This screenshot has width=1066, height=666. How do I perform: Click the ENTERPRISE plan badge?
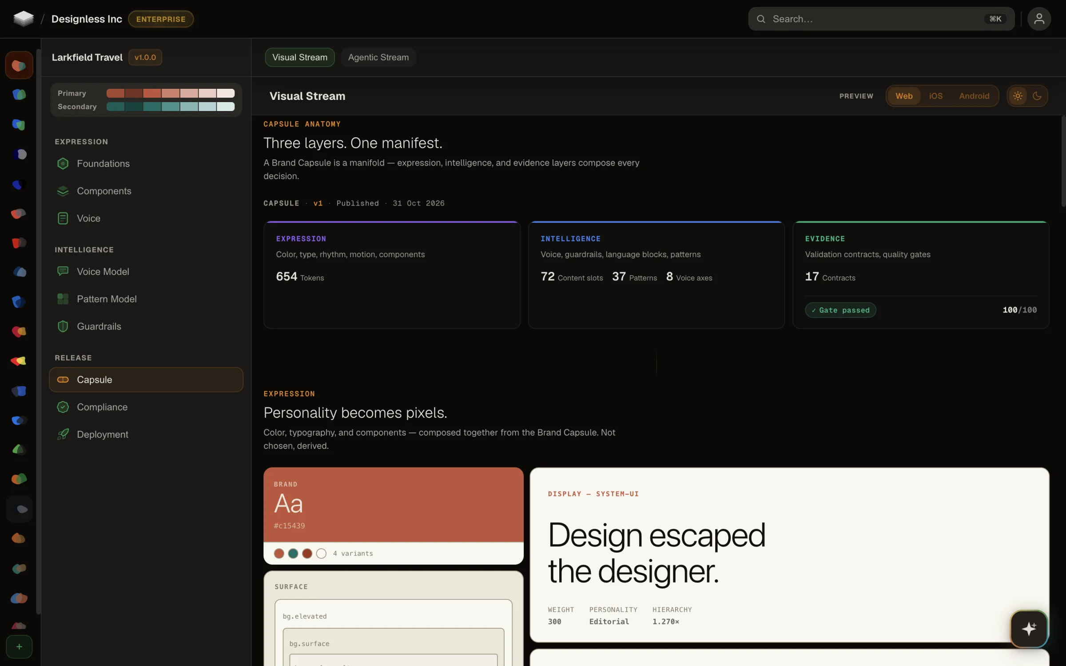(x=161, y=19)
